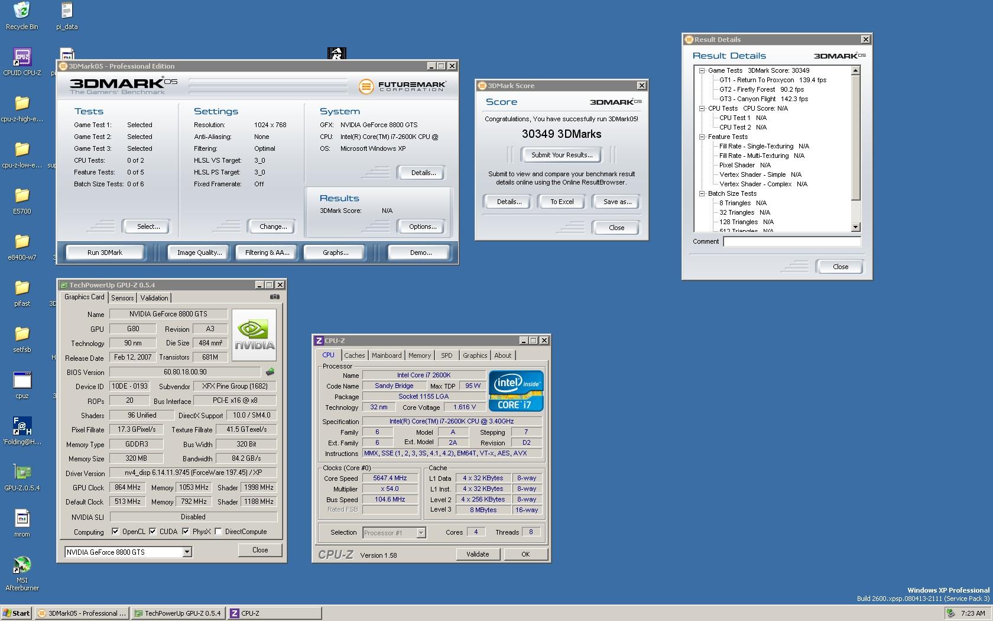
Task: Select GT3 - Canyon Flight row
Action: point(763,99)
